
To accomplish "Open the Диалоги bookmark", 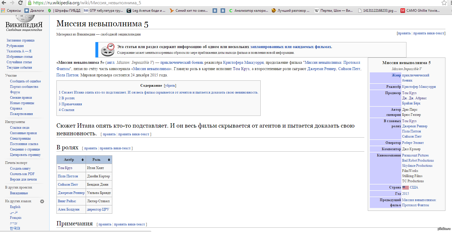I will pyautogui.click(x=34, y=11).
